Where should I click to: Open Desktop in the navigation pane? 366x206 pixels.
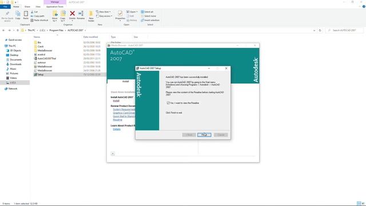tap(14, 55)
